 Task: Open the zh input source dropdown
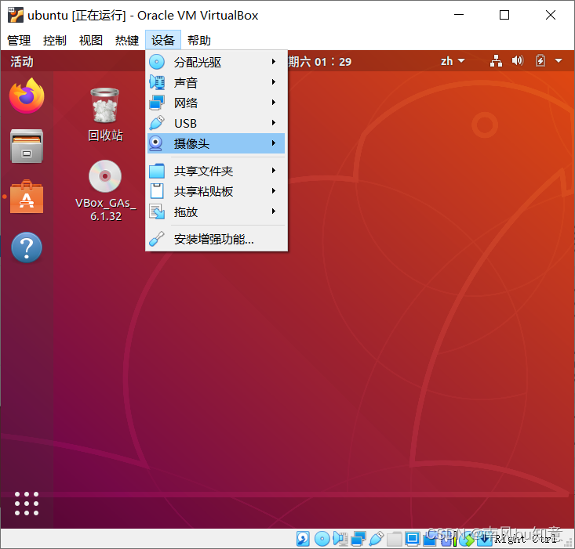tap(453, 61)
